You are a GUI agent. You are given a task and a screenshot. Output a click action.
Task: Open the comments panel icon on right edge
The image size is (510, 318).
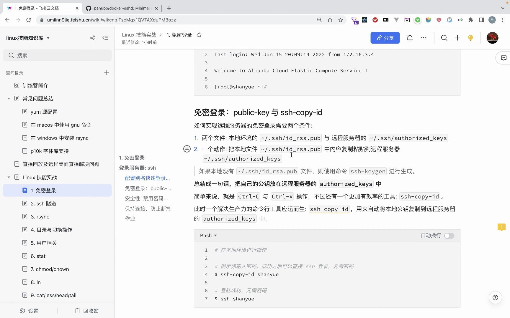(503, 58)
